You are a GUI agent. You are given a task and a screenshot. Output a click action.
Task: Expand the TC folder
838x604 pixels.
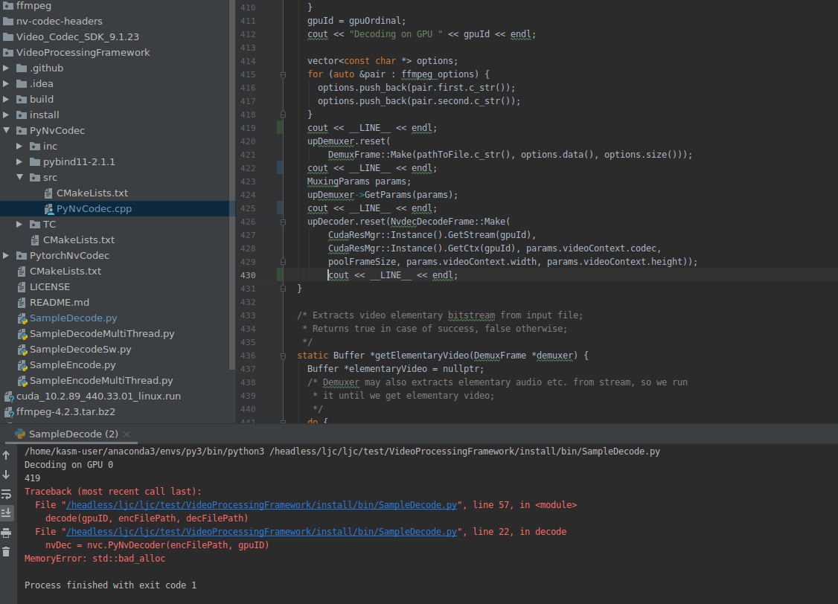tap(19, 224)
